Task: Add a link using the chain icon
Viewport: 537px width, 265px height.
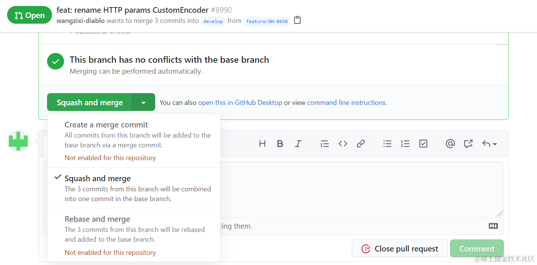Action: coord(361,144)
